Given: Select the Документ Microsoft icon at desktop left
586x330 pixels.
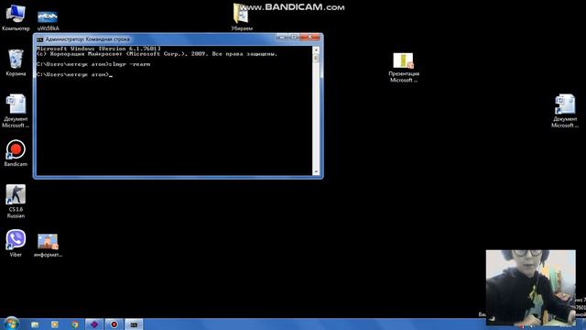Looking at the screenshot, I should (16, 111).
